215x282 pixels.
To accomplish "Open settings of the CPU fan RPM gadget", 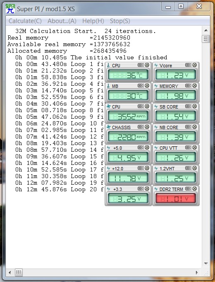I will pos(141,106).
